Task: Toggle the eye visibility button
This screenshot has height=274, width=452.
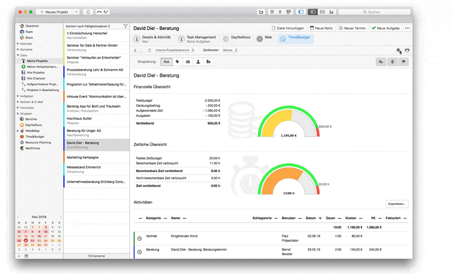Action: pos(403,61)
